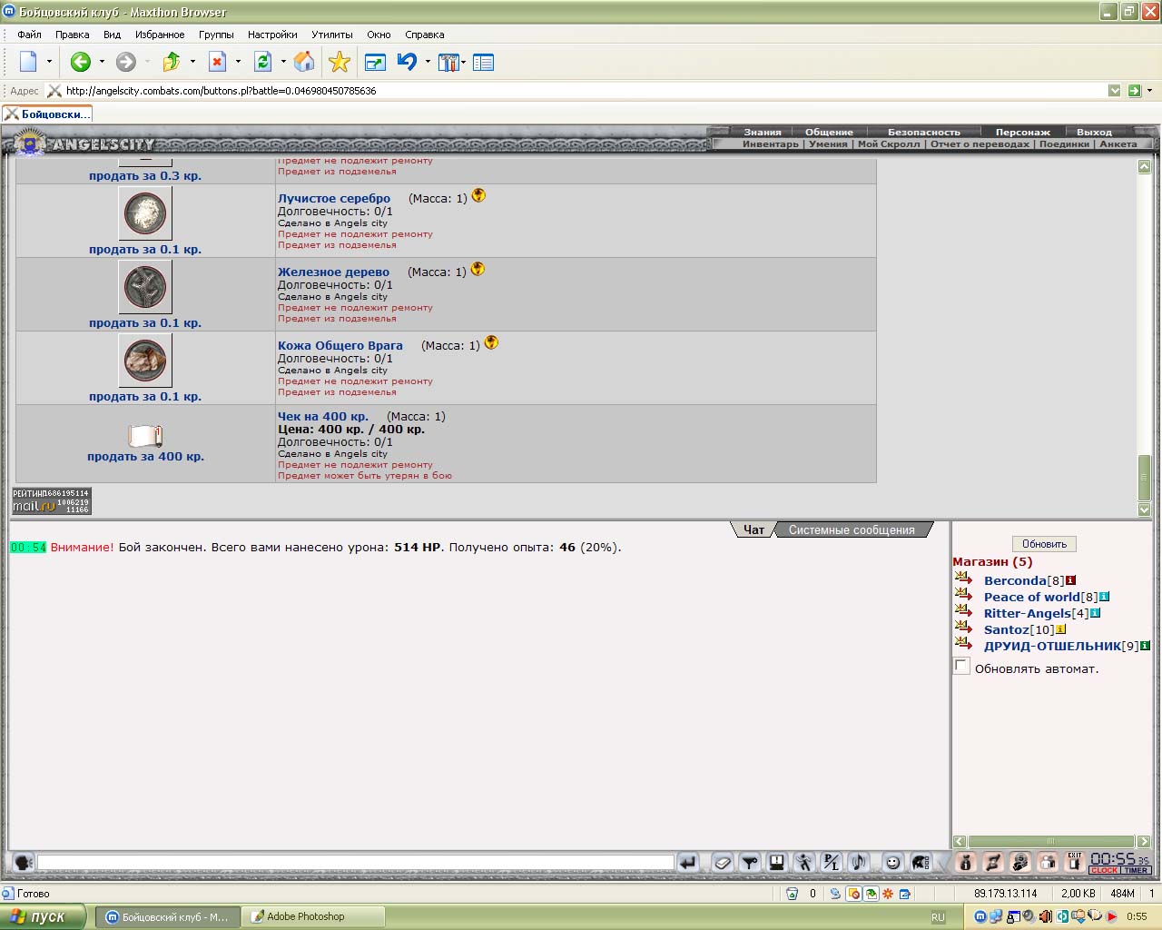Viewport: 1162px width, 930px height.
Task: Click the Обновить button
Action: click(x=1044, y=544)
